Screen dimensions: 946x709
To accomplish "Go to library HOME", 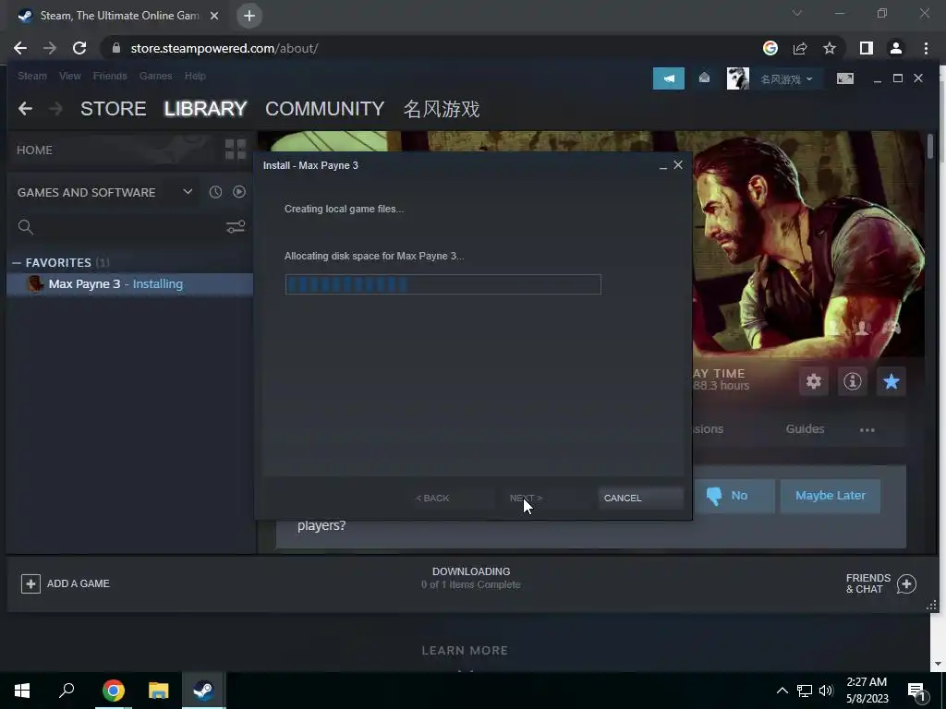I will coord(34,150).
